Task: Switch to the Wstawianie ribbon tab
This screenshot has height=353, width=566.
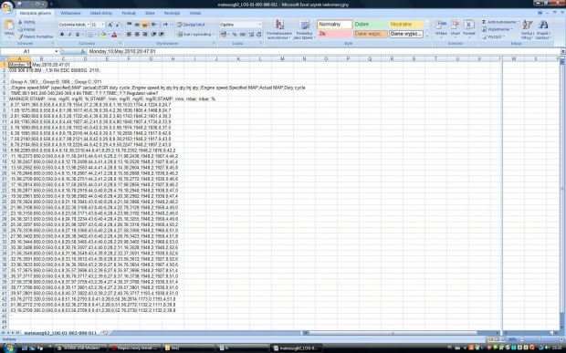Action: [71, 13]
